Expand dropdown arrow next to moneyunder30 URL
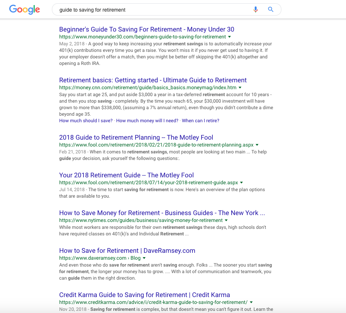Screen dimensions: 346x313 click(229, 37)
